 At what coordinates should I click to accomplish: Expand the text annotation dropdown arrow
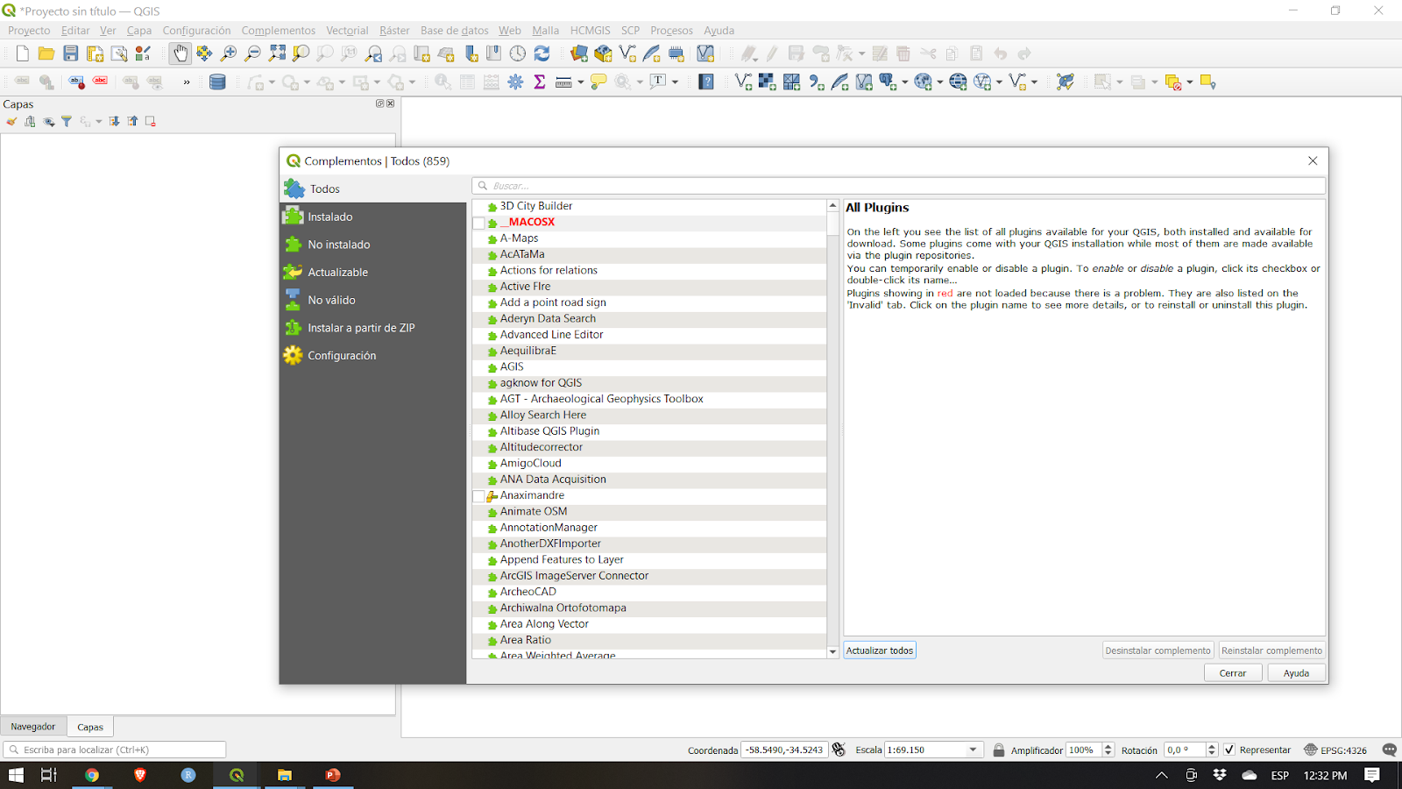click(676, 82)
